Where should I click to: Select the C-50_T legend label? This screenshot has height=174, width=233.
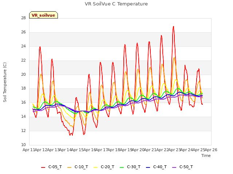click(x=186, y=167)
